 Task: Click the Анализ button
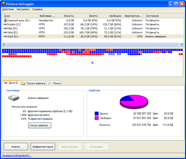coord(16,147)
